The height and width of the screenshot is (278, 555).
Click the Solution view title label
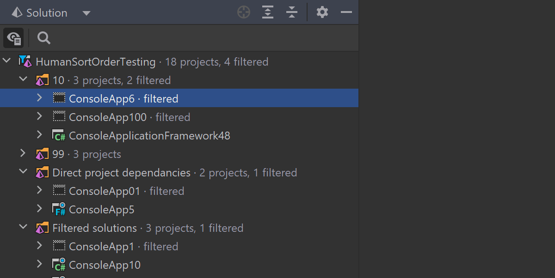[47, 13]
